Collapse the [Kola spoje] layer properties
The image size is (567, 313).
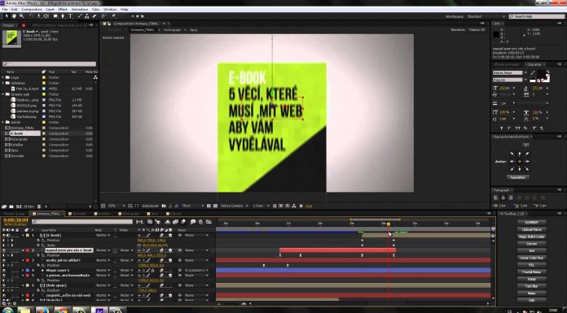click(23, 285)
